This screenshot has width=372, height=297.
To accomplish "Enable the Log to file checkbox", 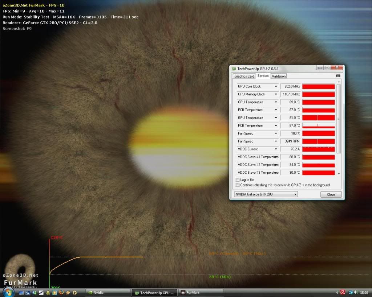I will 238,180.
